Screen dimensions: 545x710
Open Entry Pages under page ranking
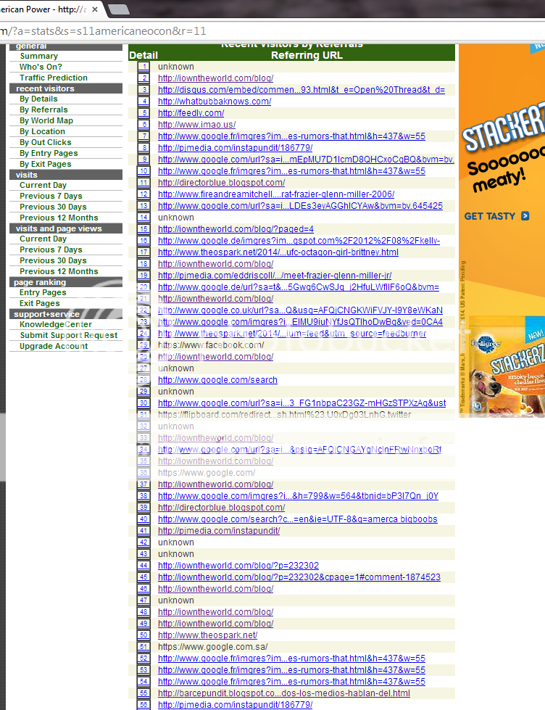pos(43,292)
